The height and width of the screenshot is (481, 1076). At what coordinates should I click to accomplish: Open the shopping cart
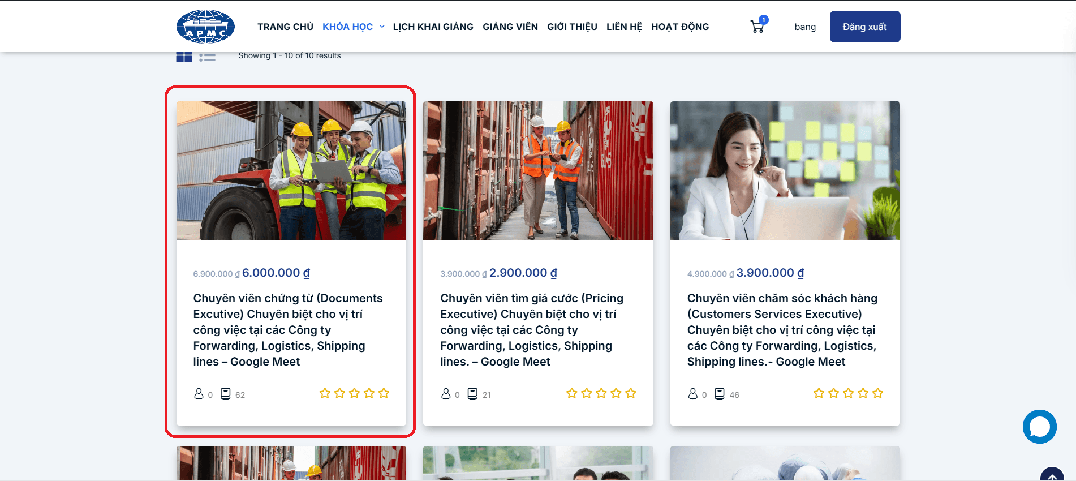pyautogui.click(x=757, y=27)
